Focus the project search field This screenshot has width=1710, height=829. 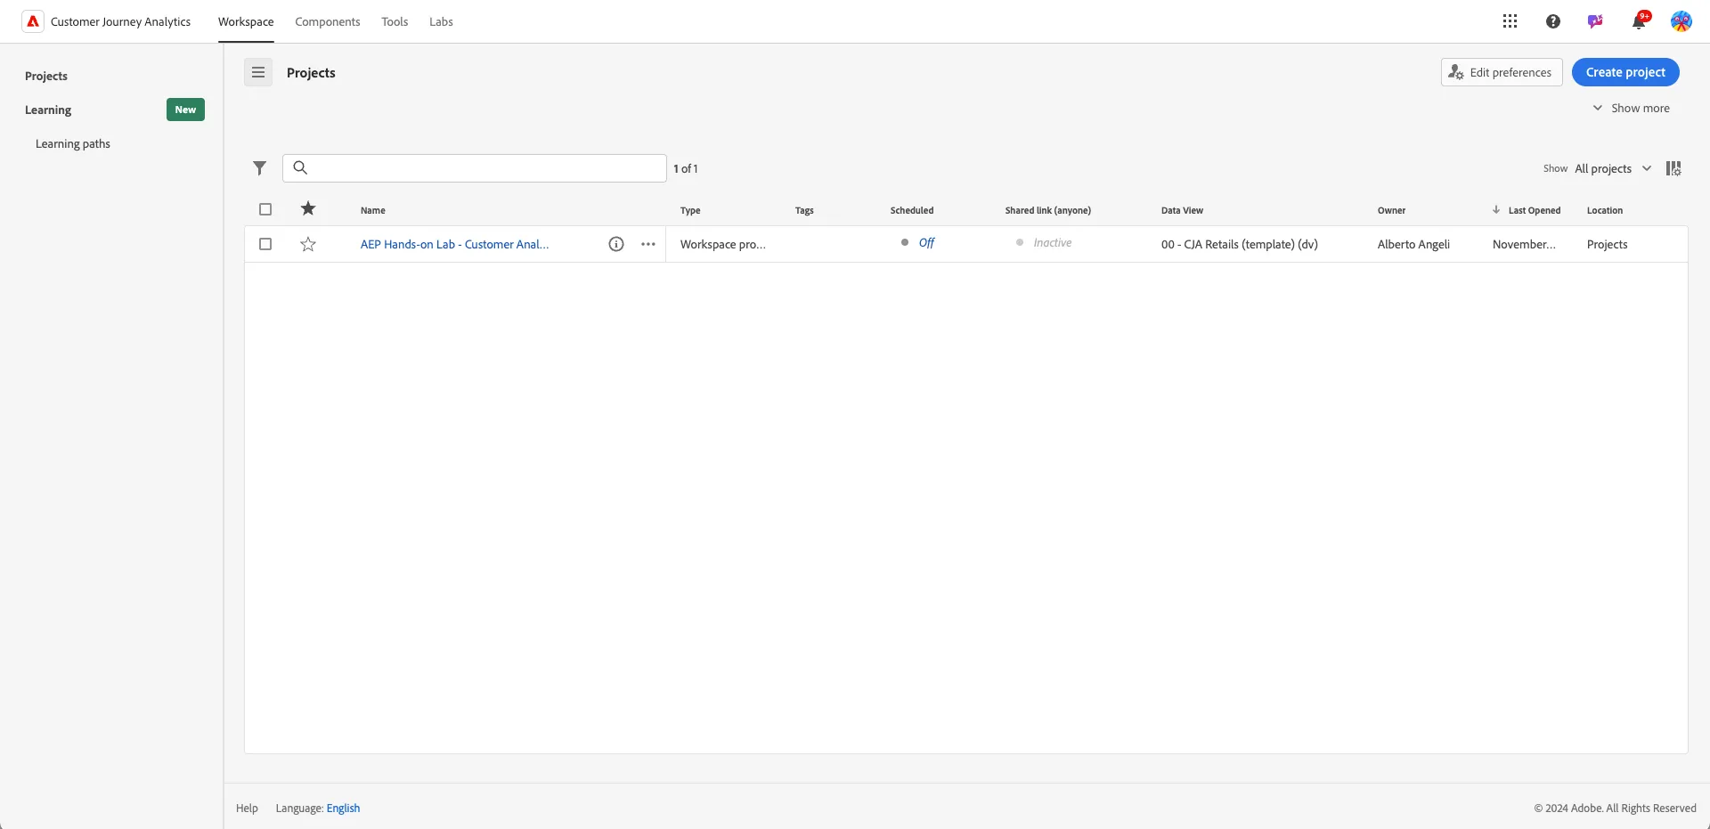click(475, 168)
